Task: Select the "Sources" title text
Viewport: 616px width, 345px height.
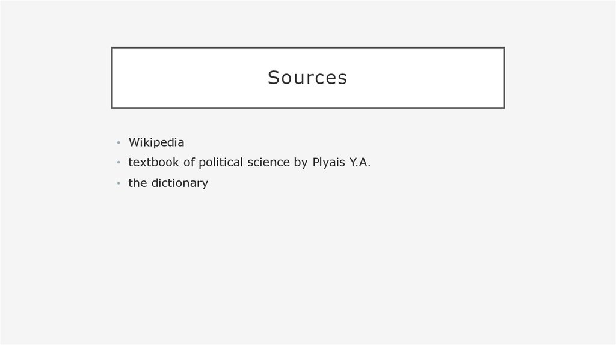Action: tap(307, 78)
